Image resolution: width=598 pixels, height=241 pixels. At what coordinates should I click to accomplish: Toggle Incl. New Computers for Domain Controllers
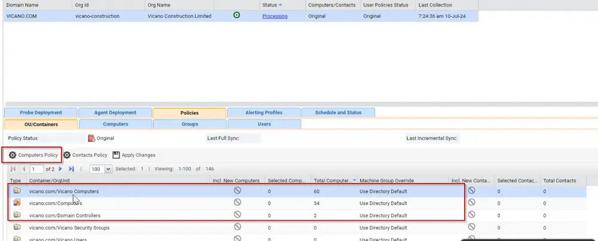(x=237, y=215)
